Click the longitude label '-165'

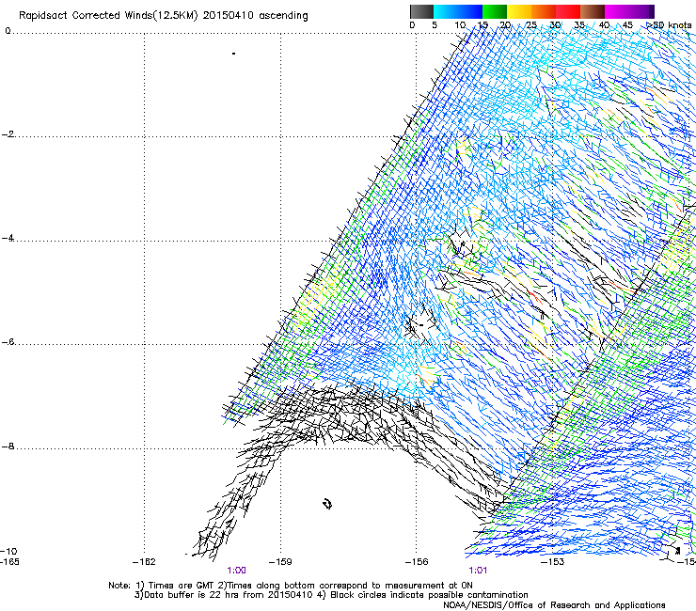coord(9,562)
